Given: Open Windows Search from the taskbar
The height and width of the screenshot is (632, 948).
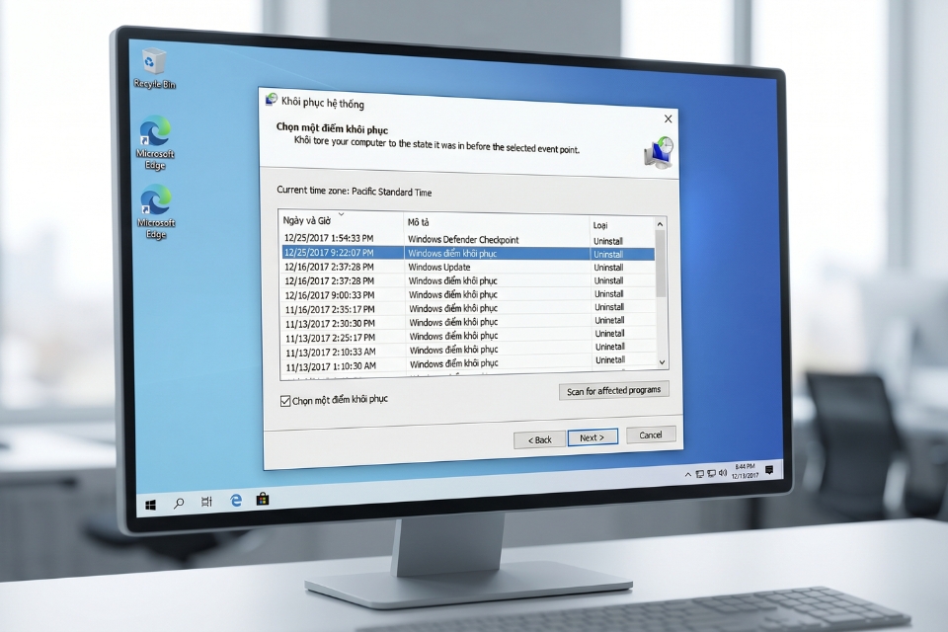Looking at the screenshot, I should (178, 503).
